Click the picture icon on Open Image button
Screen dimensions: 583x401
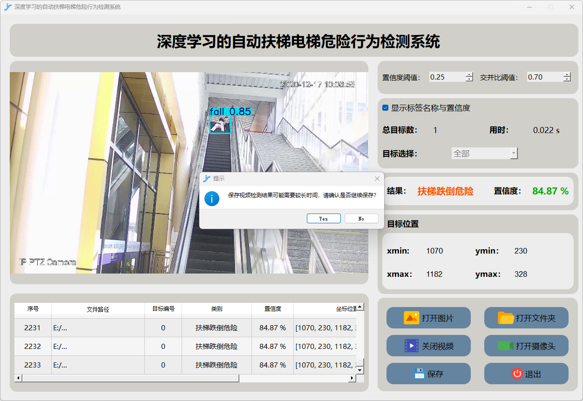click(x=412, y=318)
